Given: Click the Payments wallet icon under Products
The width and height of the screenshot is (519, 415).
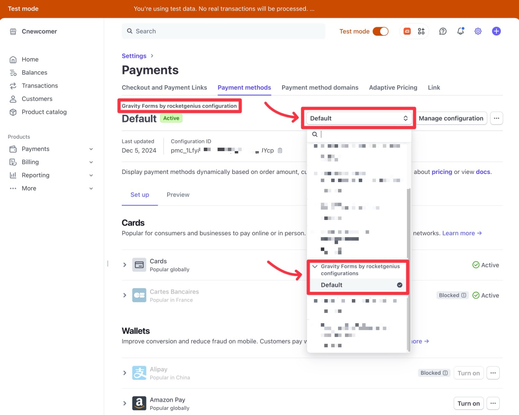Looking at the screenshot, I should pyautogui.click(x=13, y=149).
